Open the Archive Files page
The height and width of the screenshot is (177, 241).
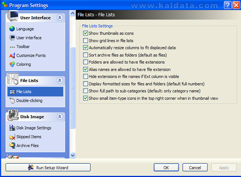(x=27, y=146)
